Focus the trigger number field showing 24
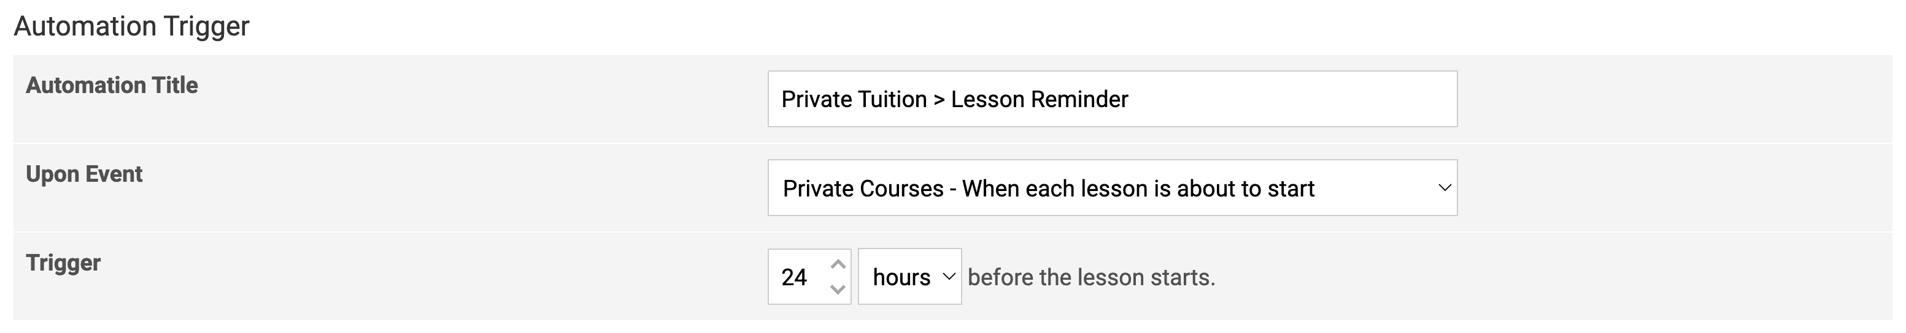Image resolution: width=1906 pixels, height=333 pixels. coord(799,277)
